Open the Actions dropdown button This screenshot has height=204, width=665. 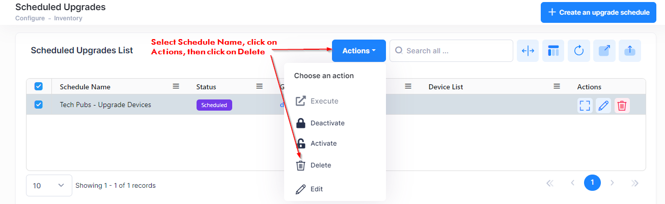point(359,51)
